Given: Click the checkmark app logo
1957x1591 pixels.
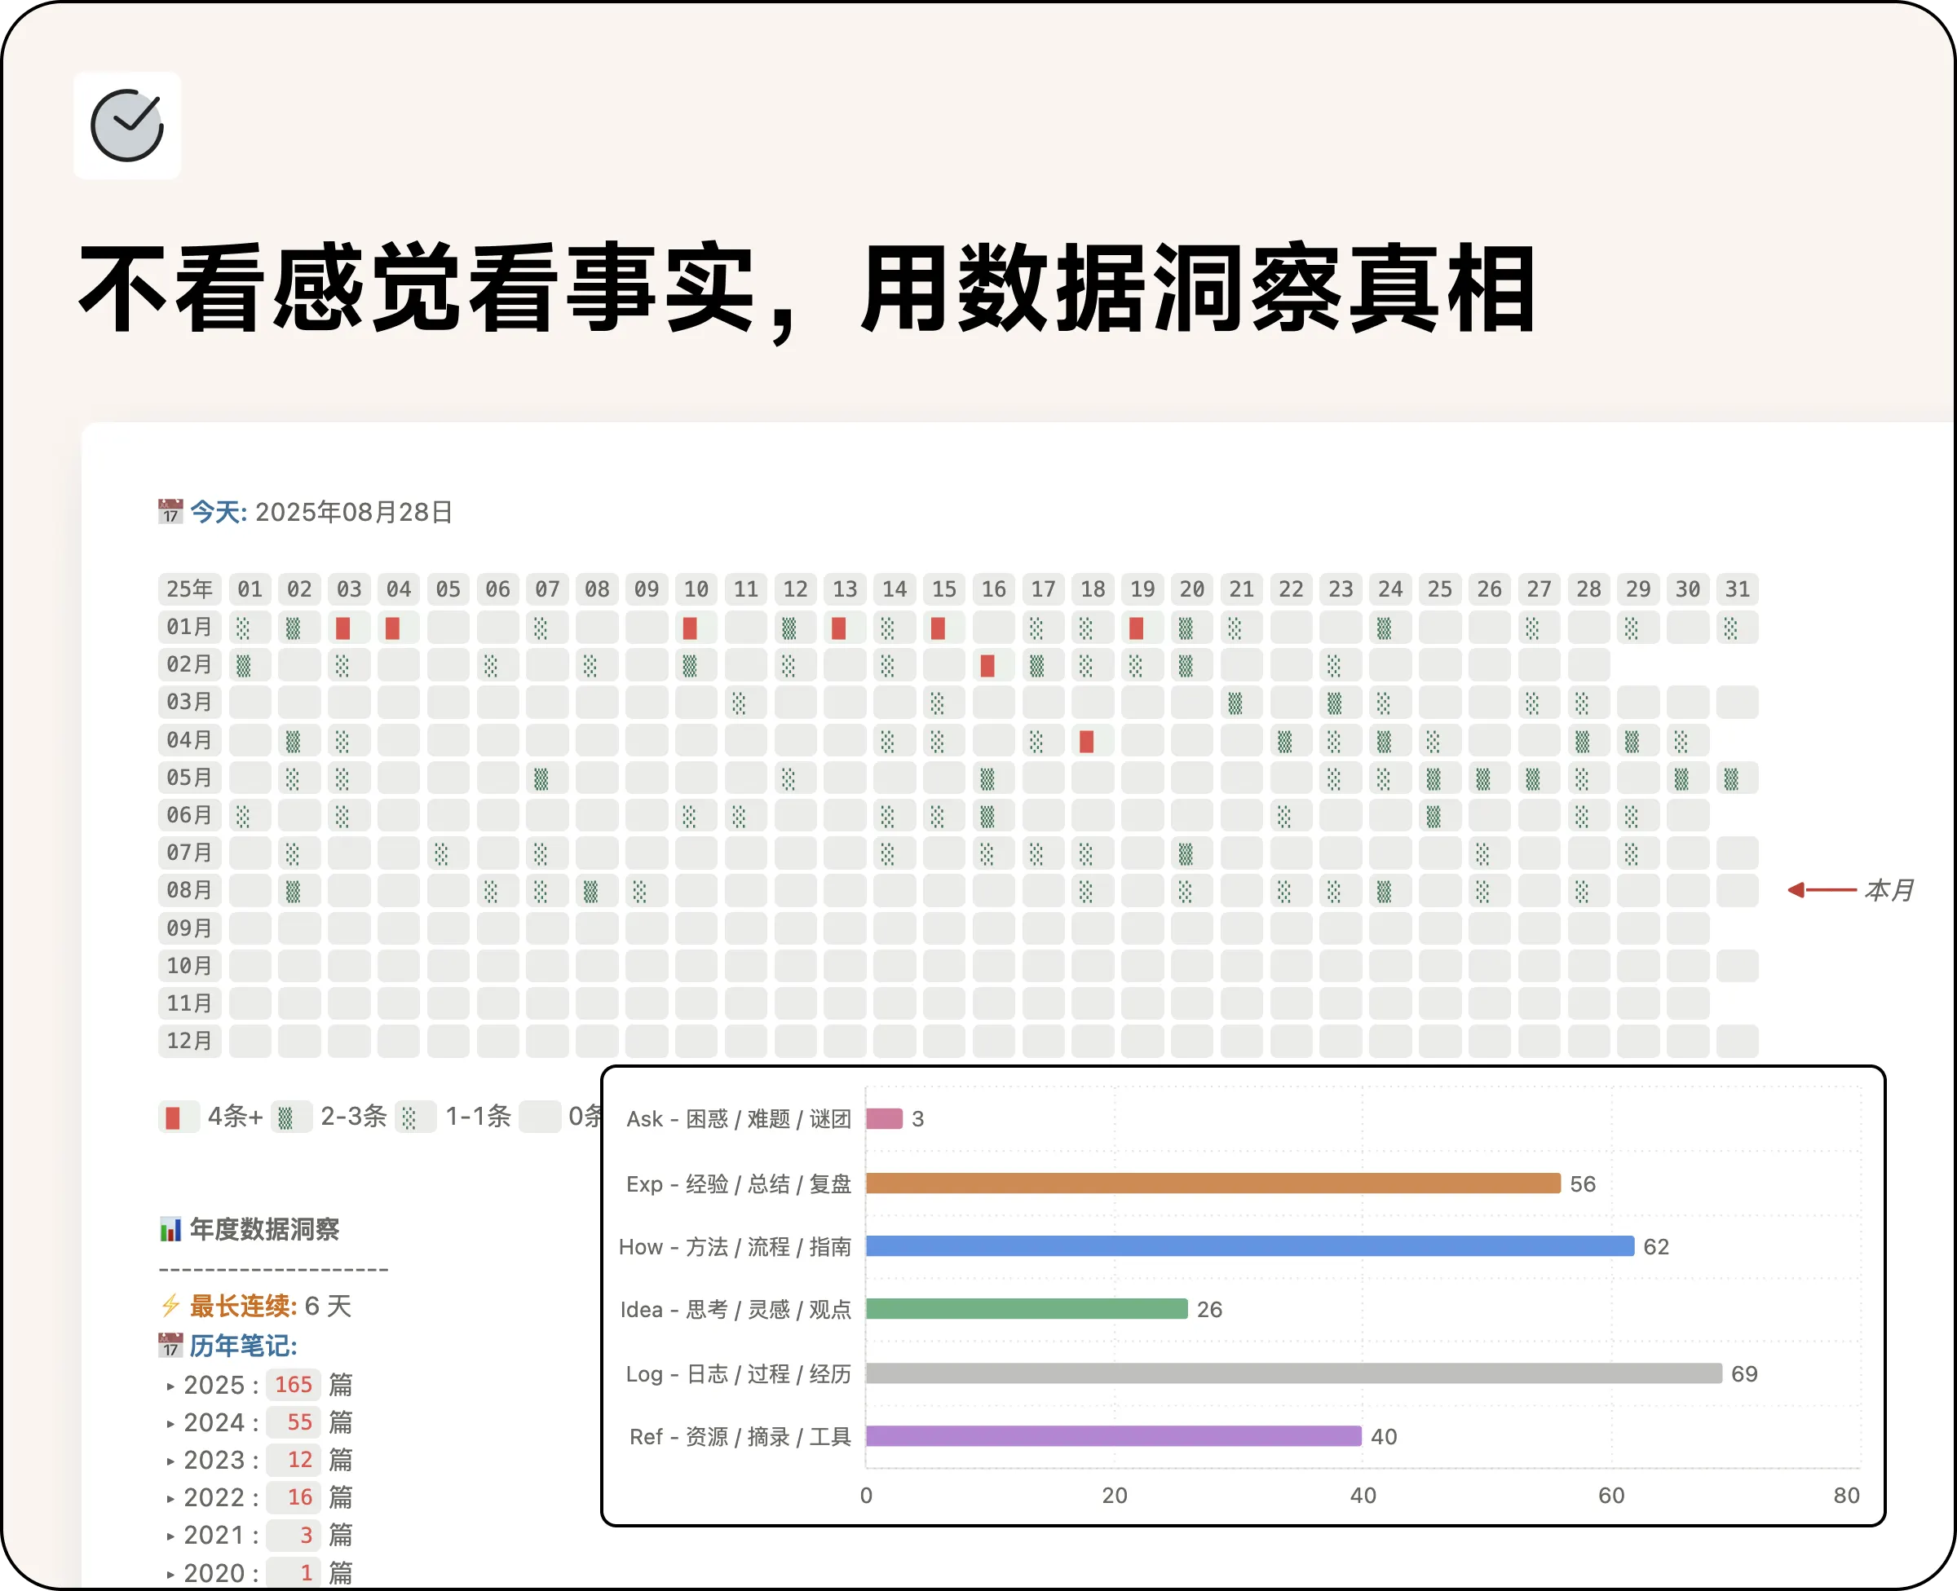Looking at the screenshot, I should (x=127, y=126).
